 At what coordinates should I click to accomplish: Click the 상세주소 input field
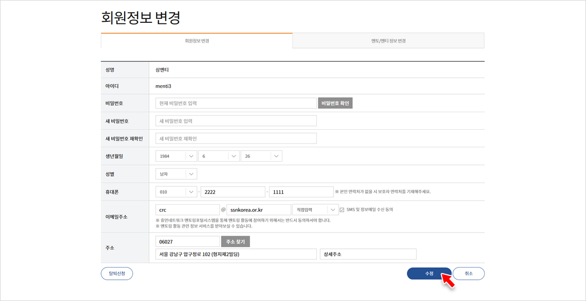[368, 254]
